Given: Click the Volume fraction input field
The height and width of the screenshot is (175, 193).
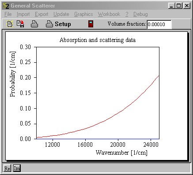Looking at the screenshot, I should 159,24.
